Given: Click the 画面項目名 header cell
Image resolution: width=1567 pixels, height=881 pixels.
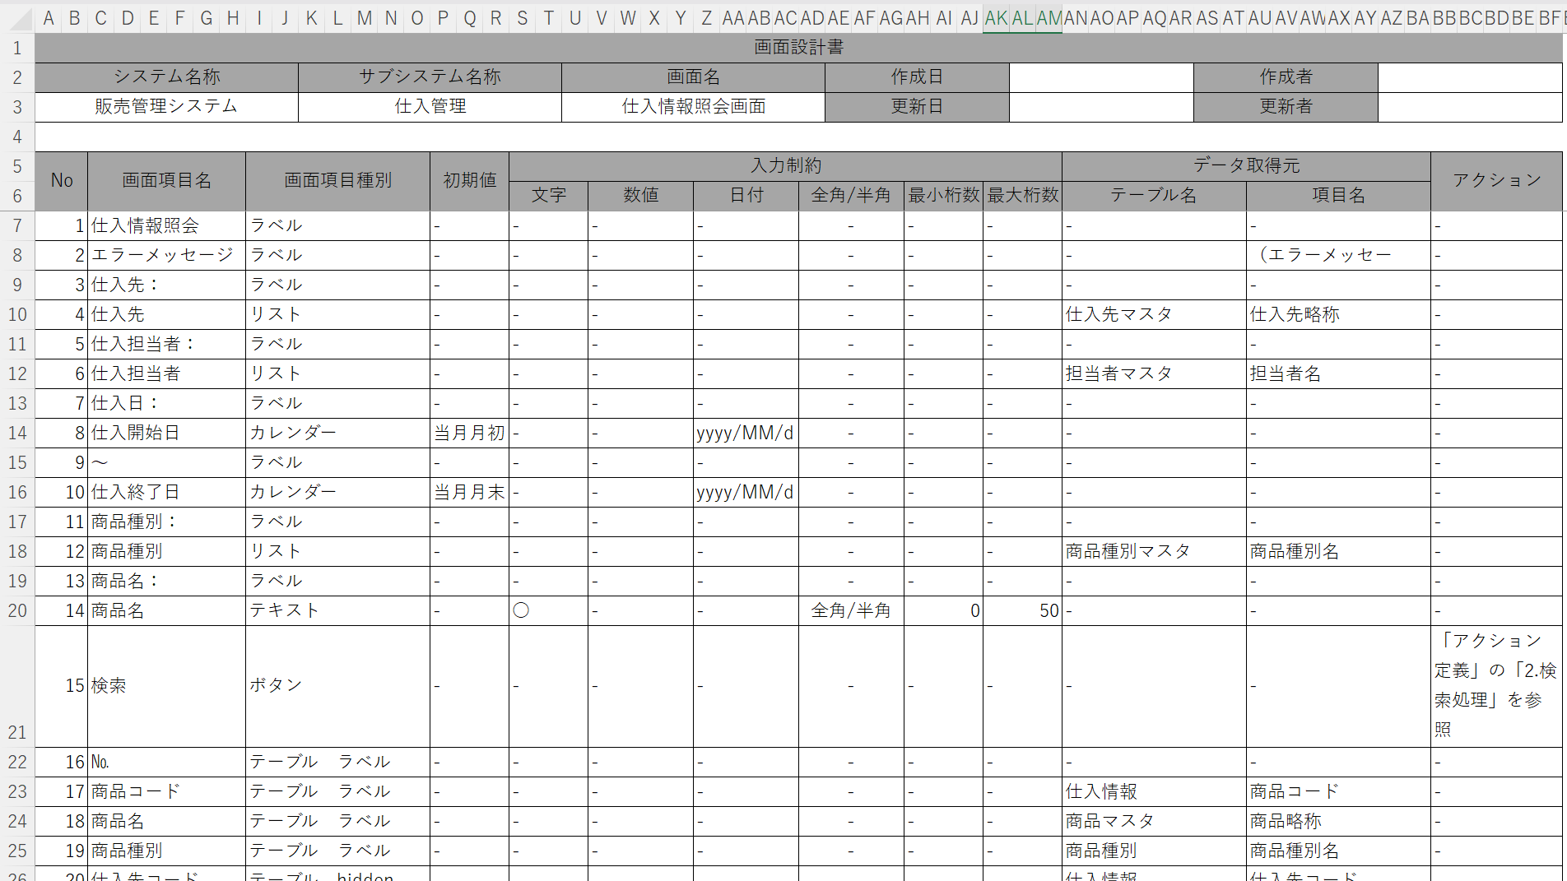Looking at the screenshot, I should coord(167,181).
